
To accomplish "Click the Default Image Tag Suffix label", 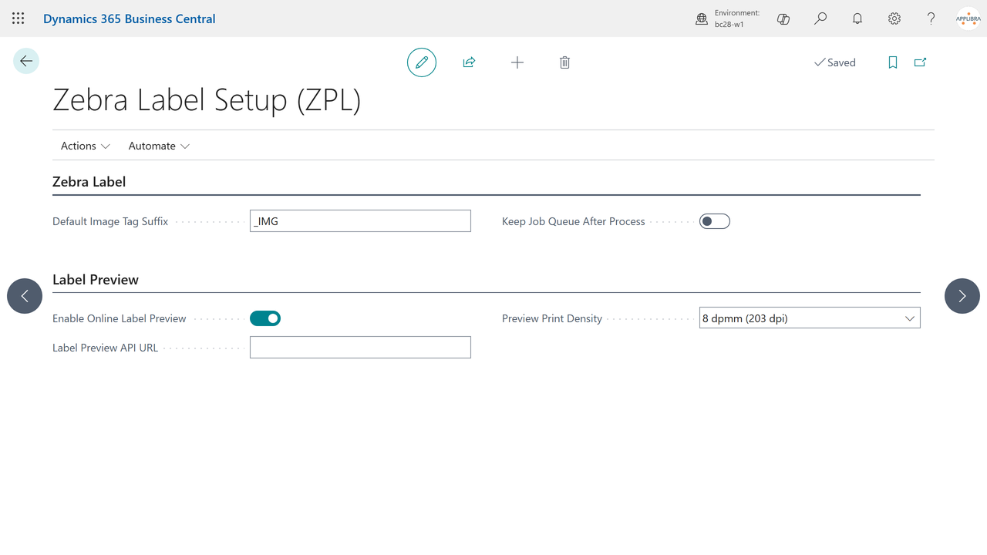I will coord(110,221).
